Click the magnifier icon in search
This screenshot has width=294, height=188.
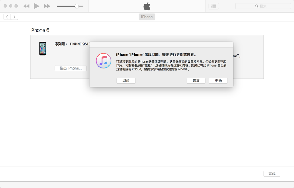257,6
